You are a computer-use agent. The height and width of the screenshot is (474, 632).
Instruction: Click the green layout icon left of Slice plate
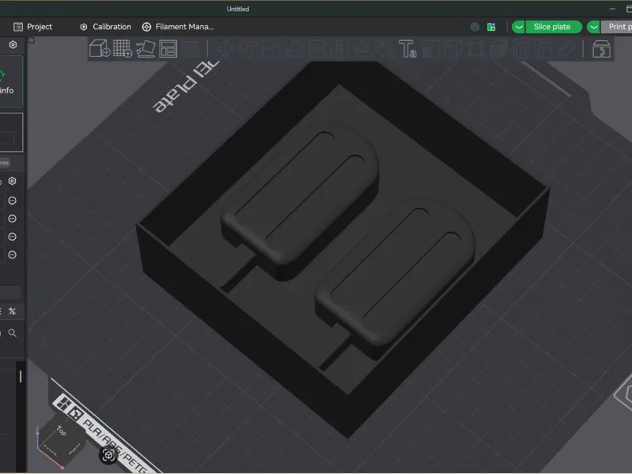tap(491, 27)
